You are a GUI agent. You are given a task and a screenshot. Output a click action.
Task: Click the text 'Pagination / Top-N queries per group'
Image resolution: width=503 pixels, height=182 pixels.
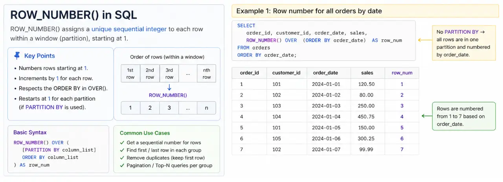(x=169, y=165)
